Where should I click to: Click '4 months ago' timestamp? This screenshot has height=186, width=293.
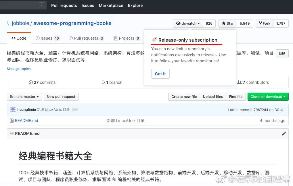tap(273, 121)
